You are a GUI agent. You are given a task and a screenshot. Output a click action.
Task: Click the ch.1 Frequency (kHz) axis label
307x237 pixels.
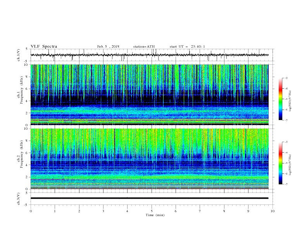pyautogui.click(x=20, y=90)
